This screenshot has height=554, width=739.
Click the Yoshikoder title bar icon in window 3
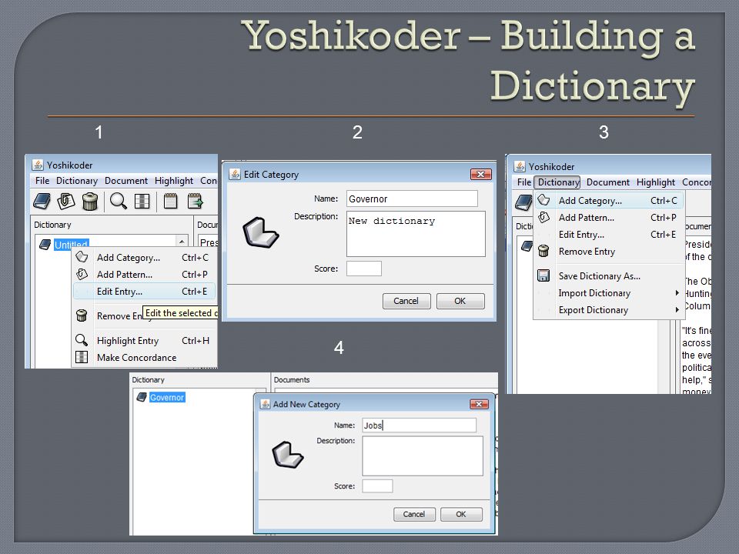(x=520, y=166)
